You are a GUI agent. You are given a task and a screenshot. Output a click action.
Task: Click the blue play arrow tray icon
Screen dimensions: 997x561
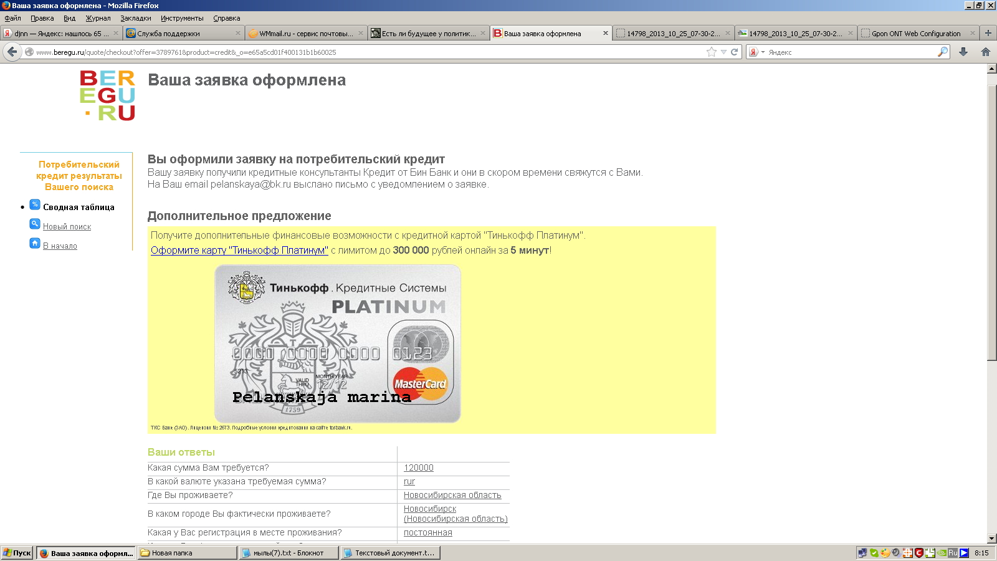click(964, 553)
